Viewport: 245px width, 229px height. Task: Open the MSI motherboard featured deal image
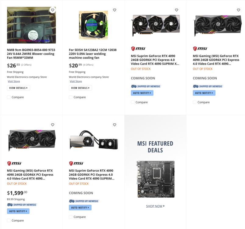point(155,179)
